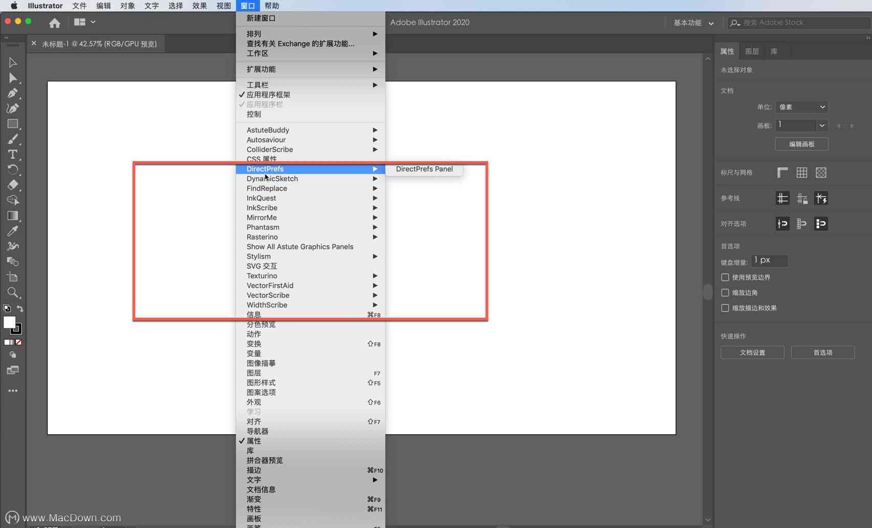This screenshot has width=872, height=528.
Task: Open the 效果 menu
Action: (200, 6)
